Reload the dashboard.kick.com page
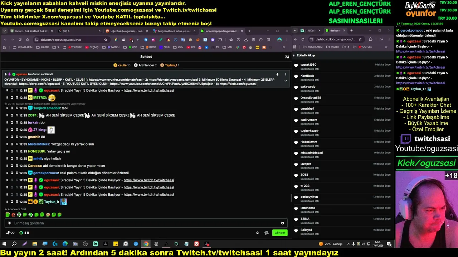The width and height of the screenshot is (458, 257). 303,39
